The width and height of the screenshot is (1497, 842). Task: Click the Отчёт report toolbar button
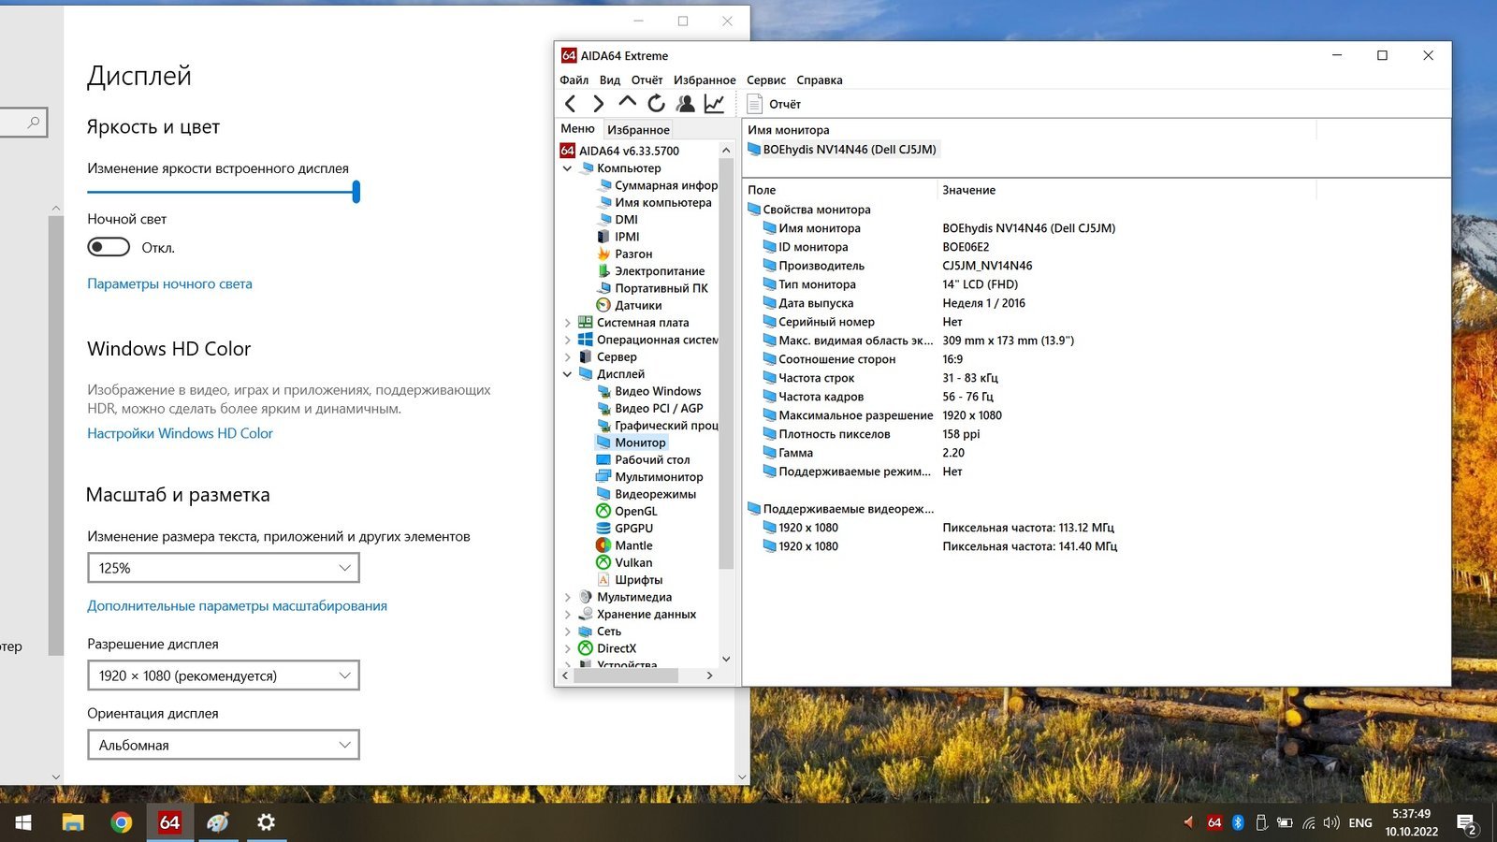[774, 104]
